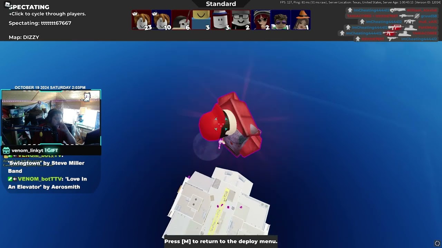Click the VENOM_botTTV chat username

[x=39, y=179]
